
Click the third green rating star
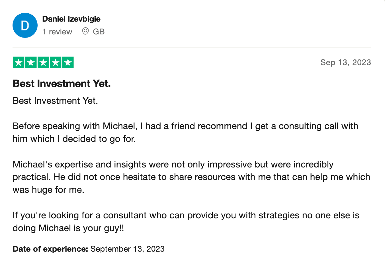click(x=43, y=62)
